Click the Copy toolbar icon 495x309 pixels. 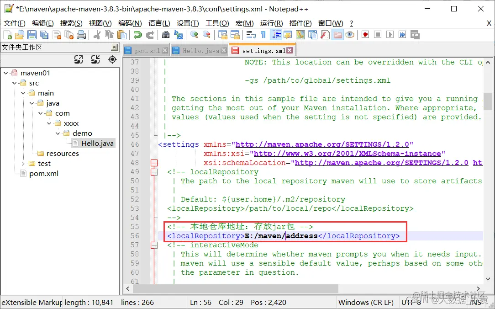pos(109,35)
